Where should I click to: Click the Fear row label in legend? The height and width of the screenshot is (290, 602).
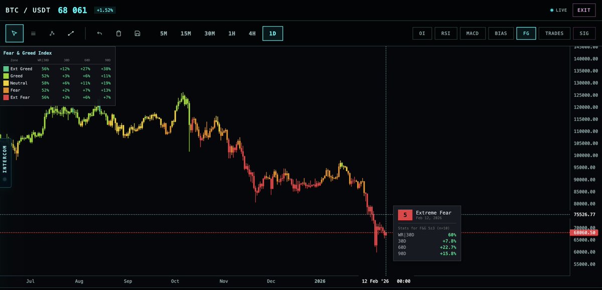click(x=16, y=90)
